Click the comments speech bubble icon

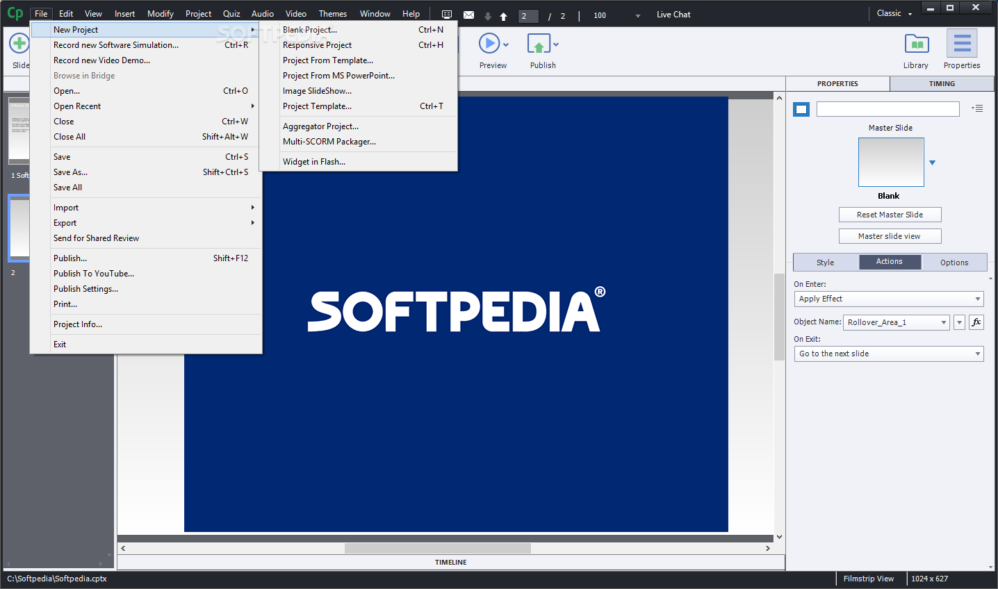[x=447, y=15]
